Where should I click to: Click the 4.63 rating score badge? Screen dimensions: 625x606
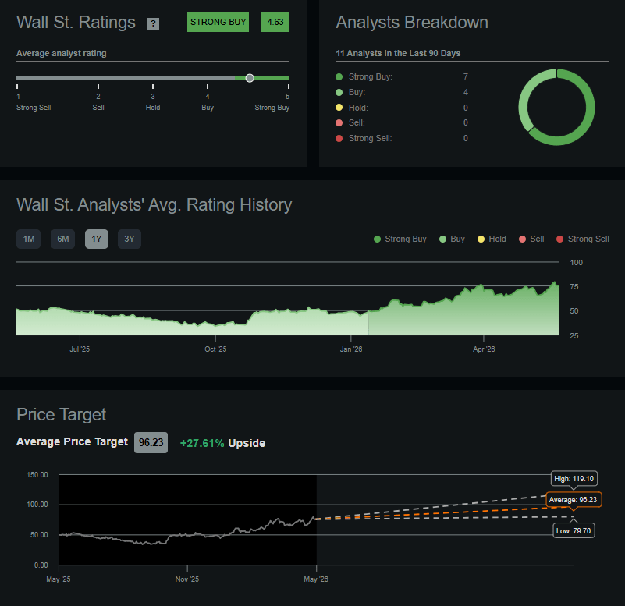(275, 22)
